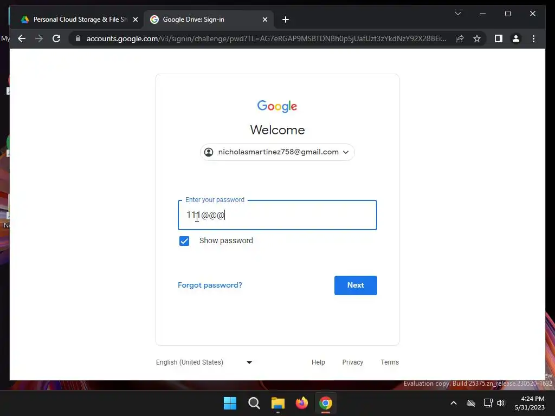Viewport: 555px width, 416px height.
Task: Close the Personal Cloud Storage tab
Action: (x=135, y=19)
